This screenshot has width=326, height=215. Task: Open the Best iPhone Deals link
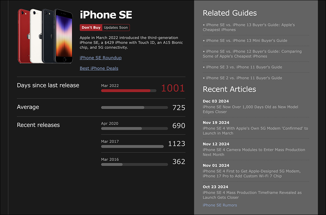(x=99, y=68)
